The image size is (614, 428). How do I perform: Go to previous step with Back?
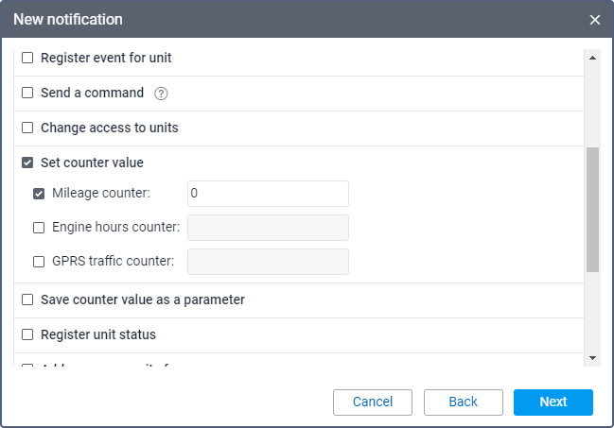463,402
